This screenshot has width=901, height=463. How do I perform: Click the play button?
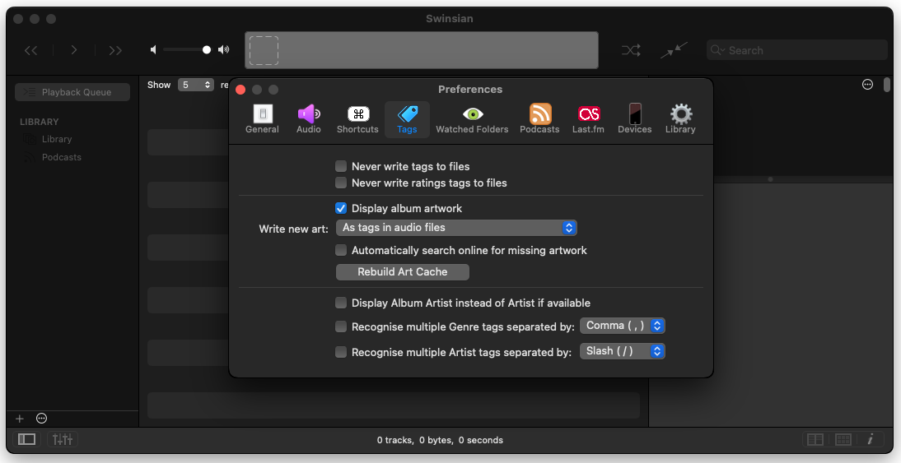tap(73, 50)
